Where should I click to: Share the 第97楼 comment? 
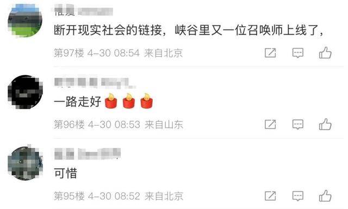coord(270,53)
